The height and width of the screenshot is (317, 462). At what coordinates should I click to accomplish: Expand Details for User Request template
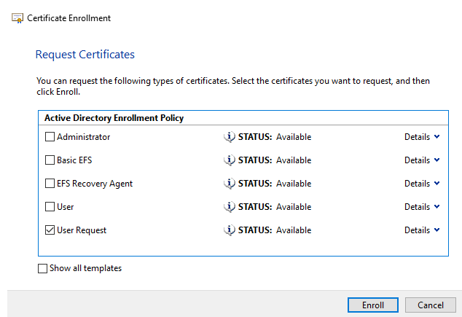point(422,230)
